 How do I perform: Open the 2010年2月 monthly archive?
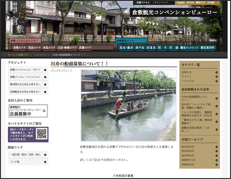(x=188, y=155)
